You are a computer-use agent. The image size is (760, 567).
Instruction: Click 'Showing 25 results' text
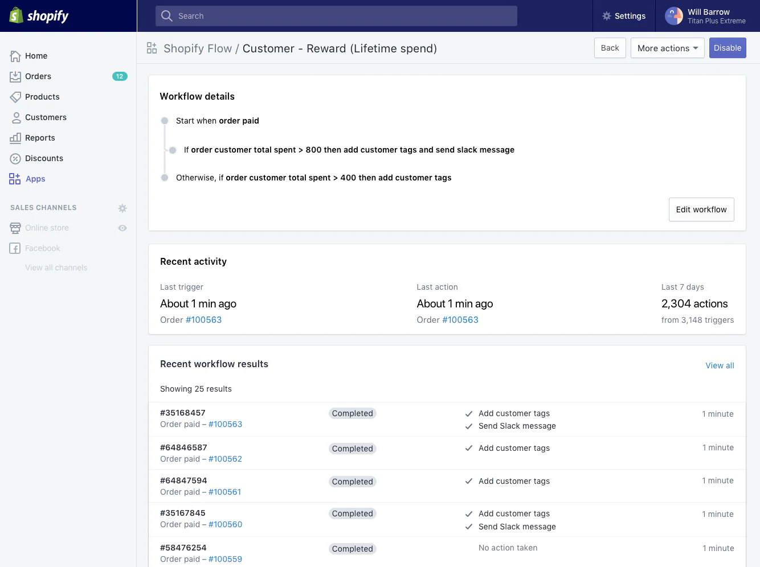(x=196, y=389)
